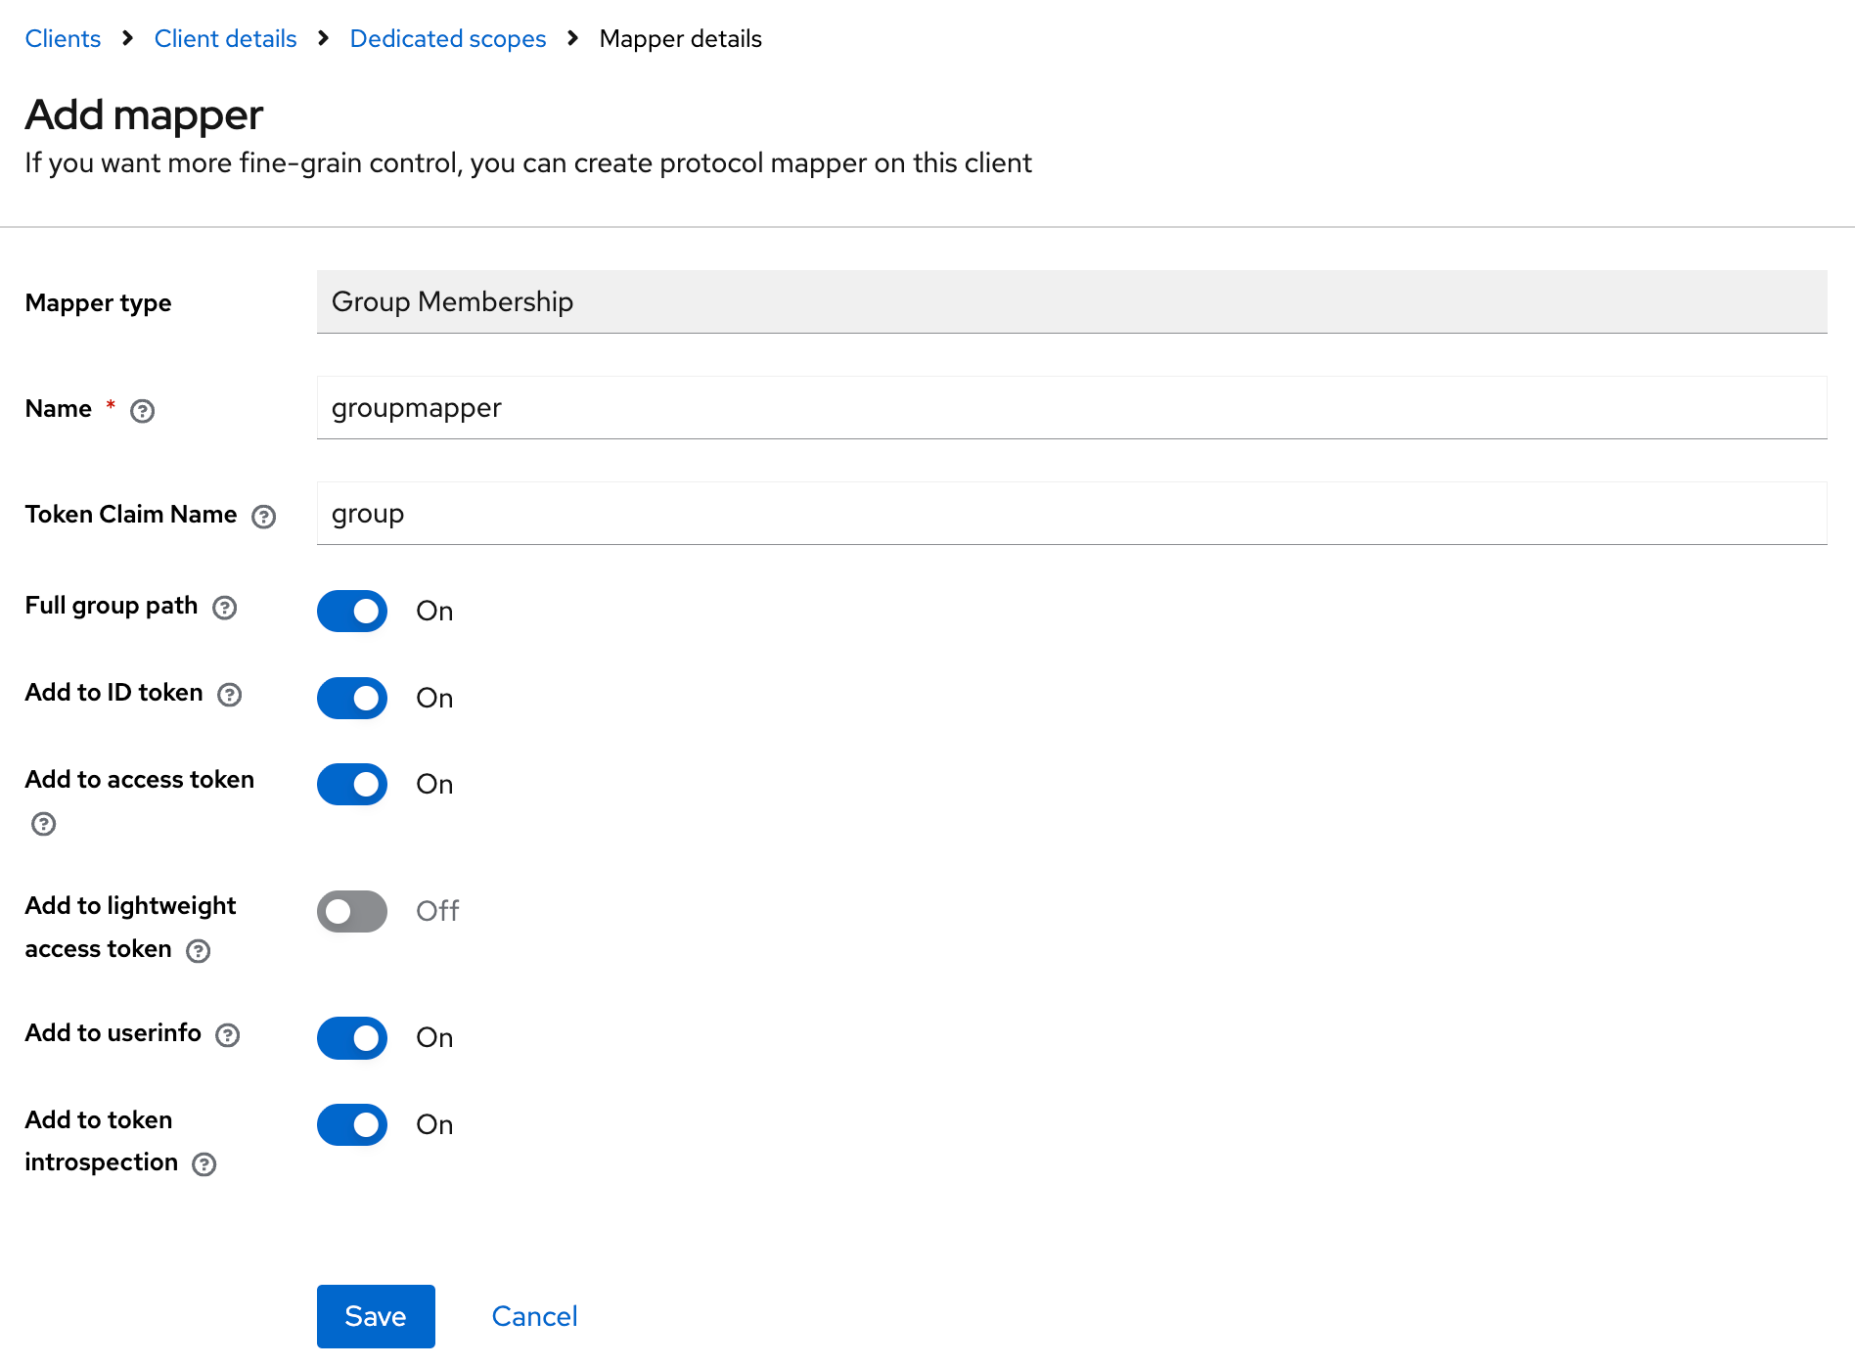Show help for Full group path

(x=225, y=608)
